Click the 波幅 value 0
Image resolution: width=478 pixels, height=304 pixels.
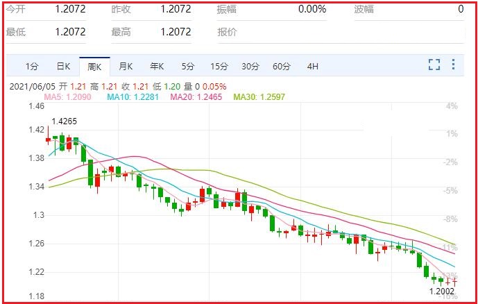(461, 9)
